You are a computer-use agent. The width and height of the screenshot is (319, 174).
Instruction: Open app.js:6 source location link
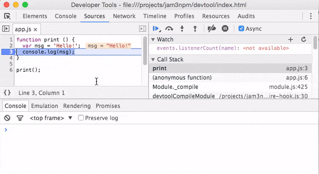297,77
